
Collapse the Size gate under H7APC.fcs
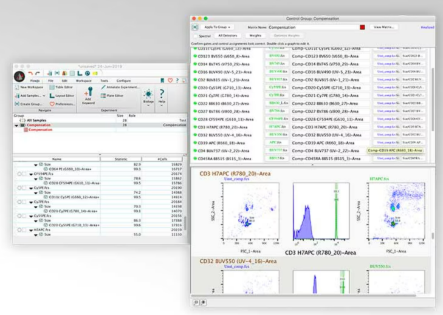click(36, 235)
